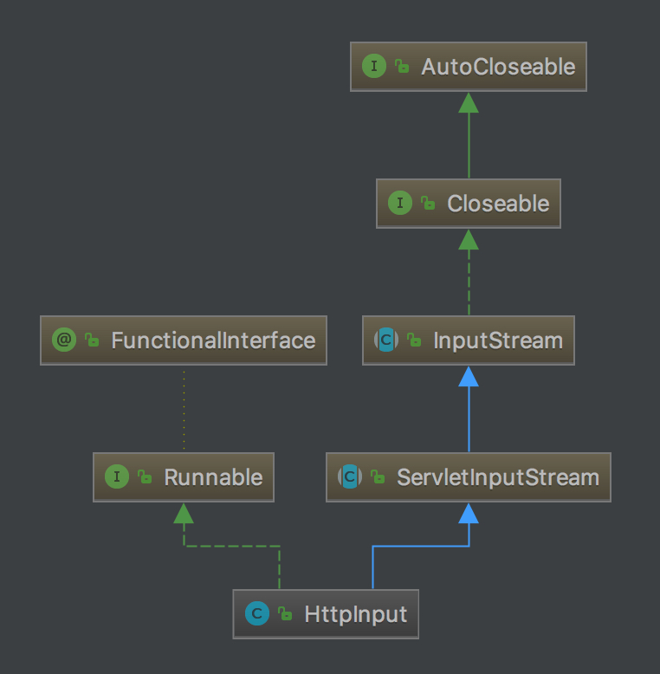Click the green arrowhead pointing into AutoCloseable
This screenshot has height=674, width=660.
click(469, 103)
